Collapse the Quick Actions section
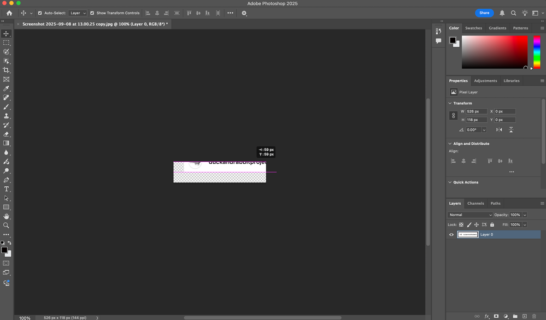This screenshot has height=320, width=546. [x=450, y=182]
